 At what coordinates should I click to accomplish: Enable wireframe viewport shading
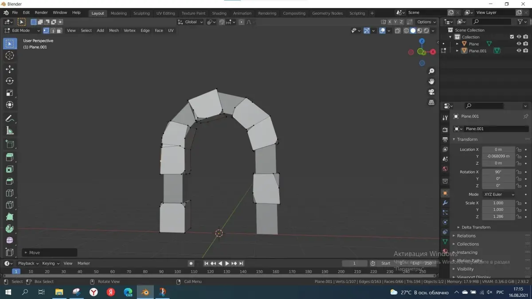[x=406, y=31]
